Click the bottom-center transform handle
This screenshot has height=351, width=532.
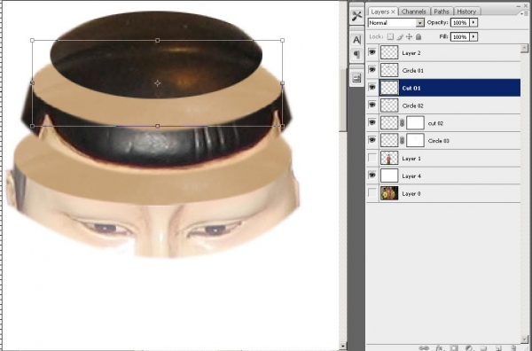158,126
